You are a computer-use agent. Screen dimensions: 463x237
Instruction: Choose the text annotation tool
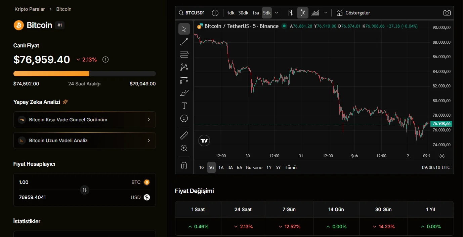184,106
